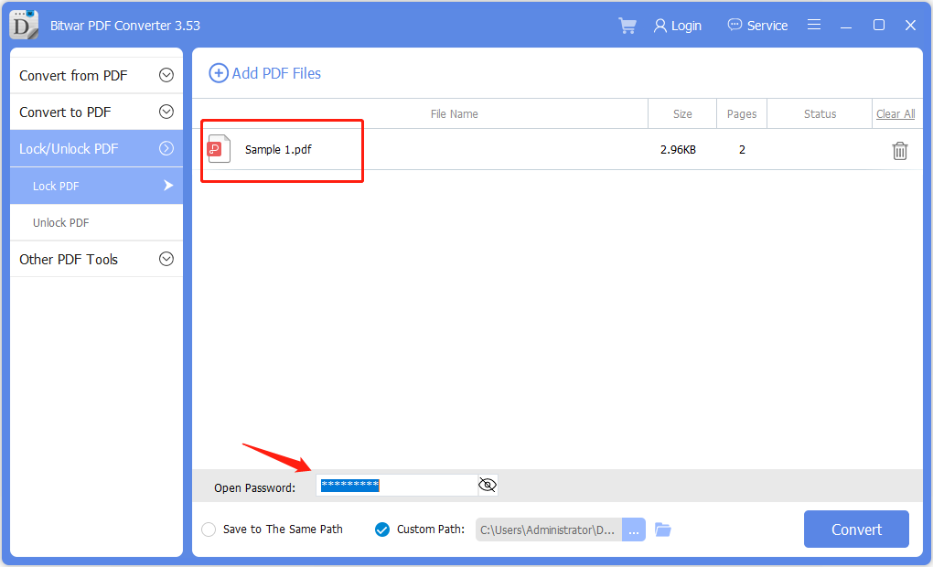Click the Pages column header
The width and height of the screenshot is (933, 567).
tap(742, 113)
